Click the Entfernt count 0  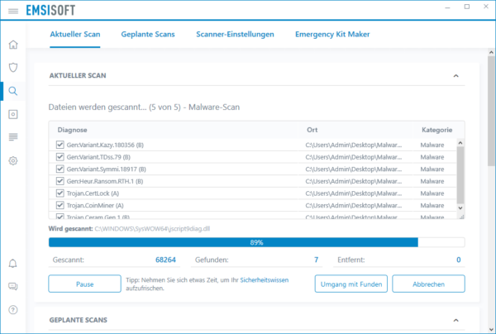[x=458, y=260]
